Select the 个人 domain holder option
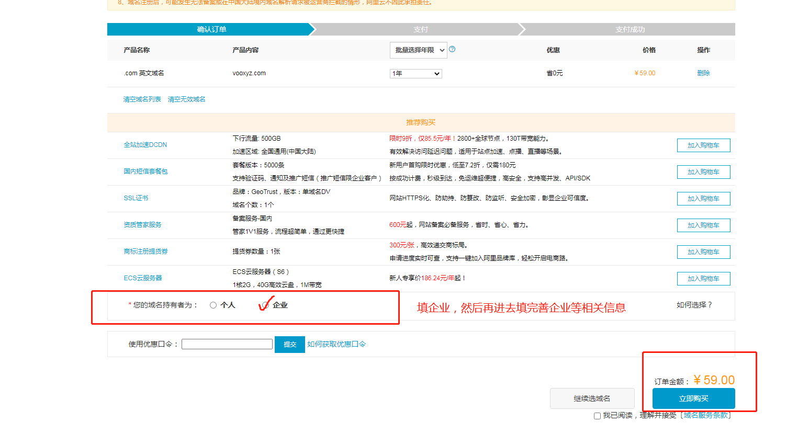809x434 pixels. pyautogui.click(x=213, y=305)
